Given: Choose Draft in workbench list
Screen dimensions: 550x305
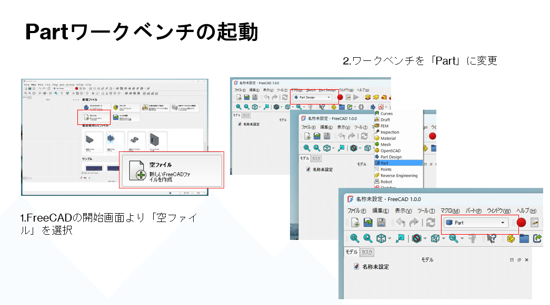Looking at the screenshot, I should [398, 120].
